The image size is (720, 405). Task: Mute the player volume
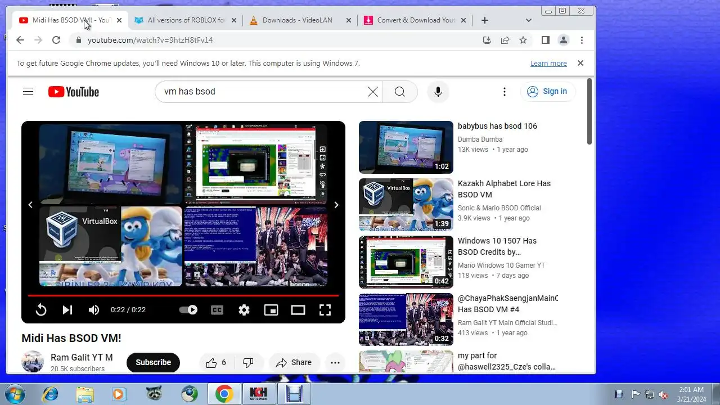[94, 310]
